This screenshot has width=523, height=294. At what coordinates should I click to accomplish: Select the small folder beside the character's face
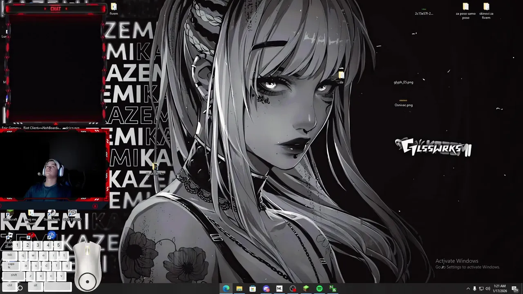(341, 77)
